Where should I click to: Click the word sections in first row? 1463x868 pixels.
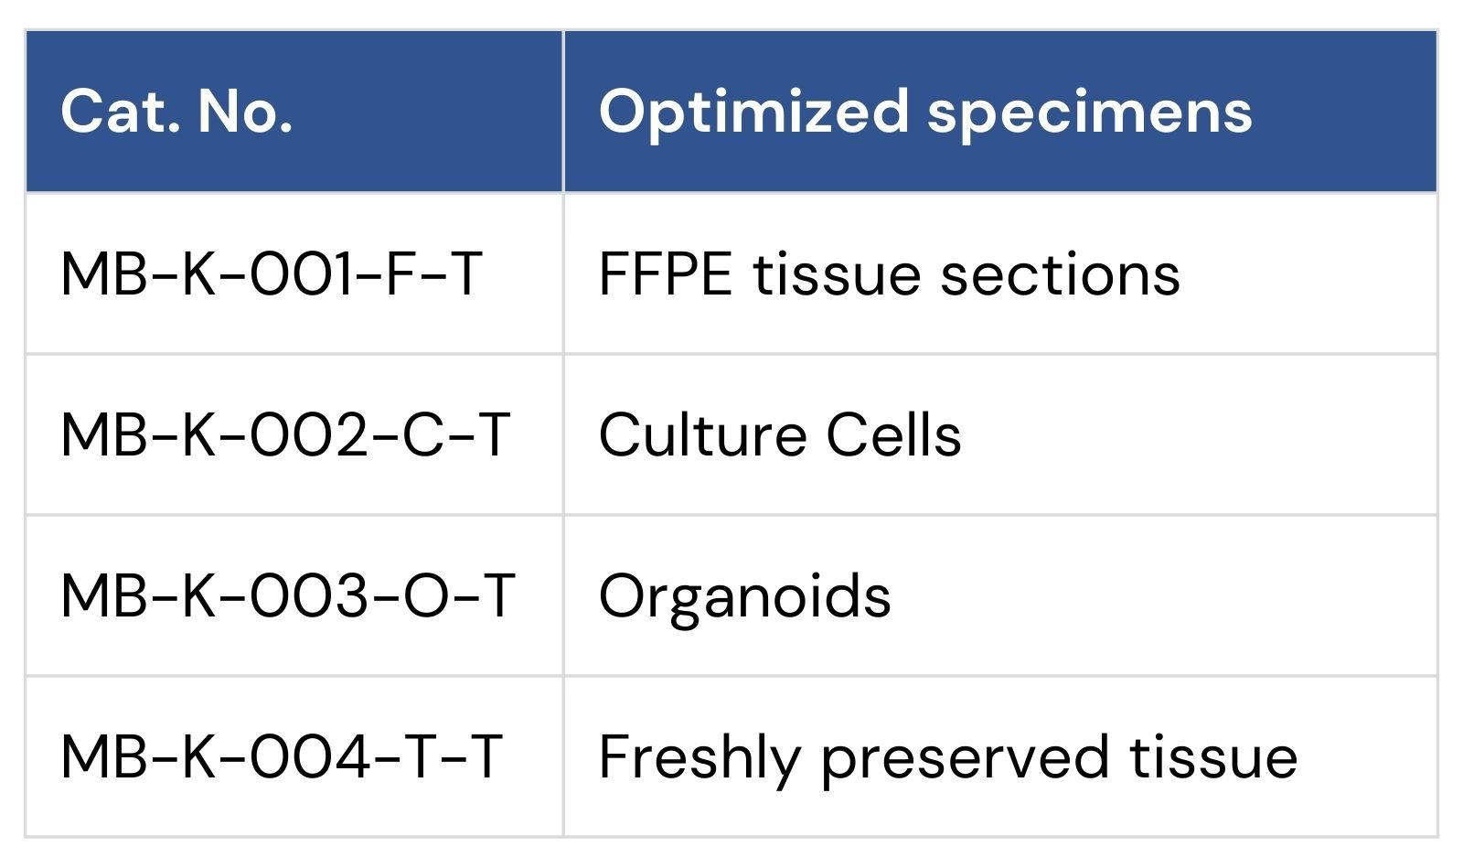click(x=1061, y=273)
